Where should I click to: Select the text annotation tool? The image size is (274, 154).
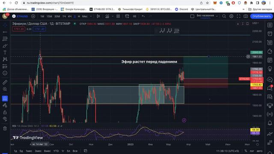(x=5, y=53)
